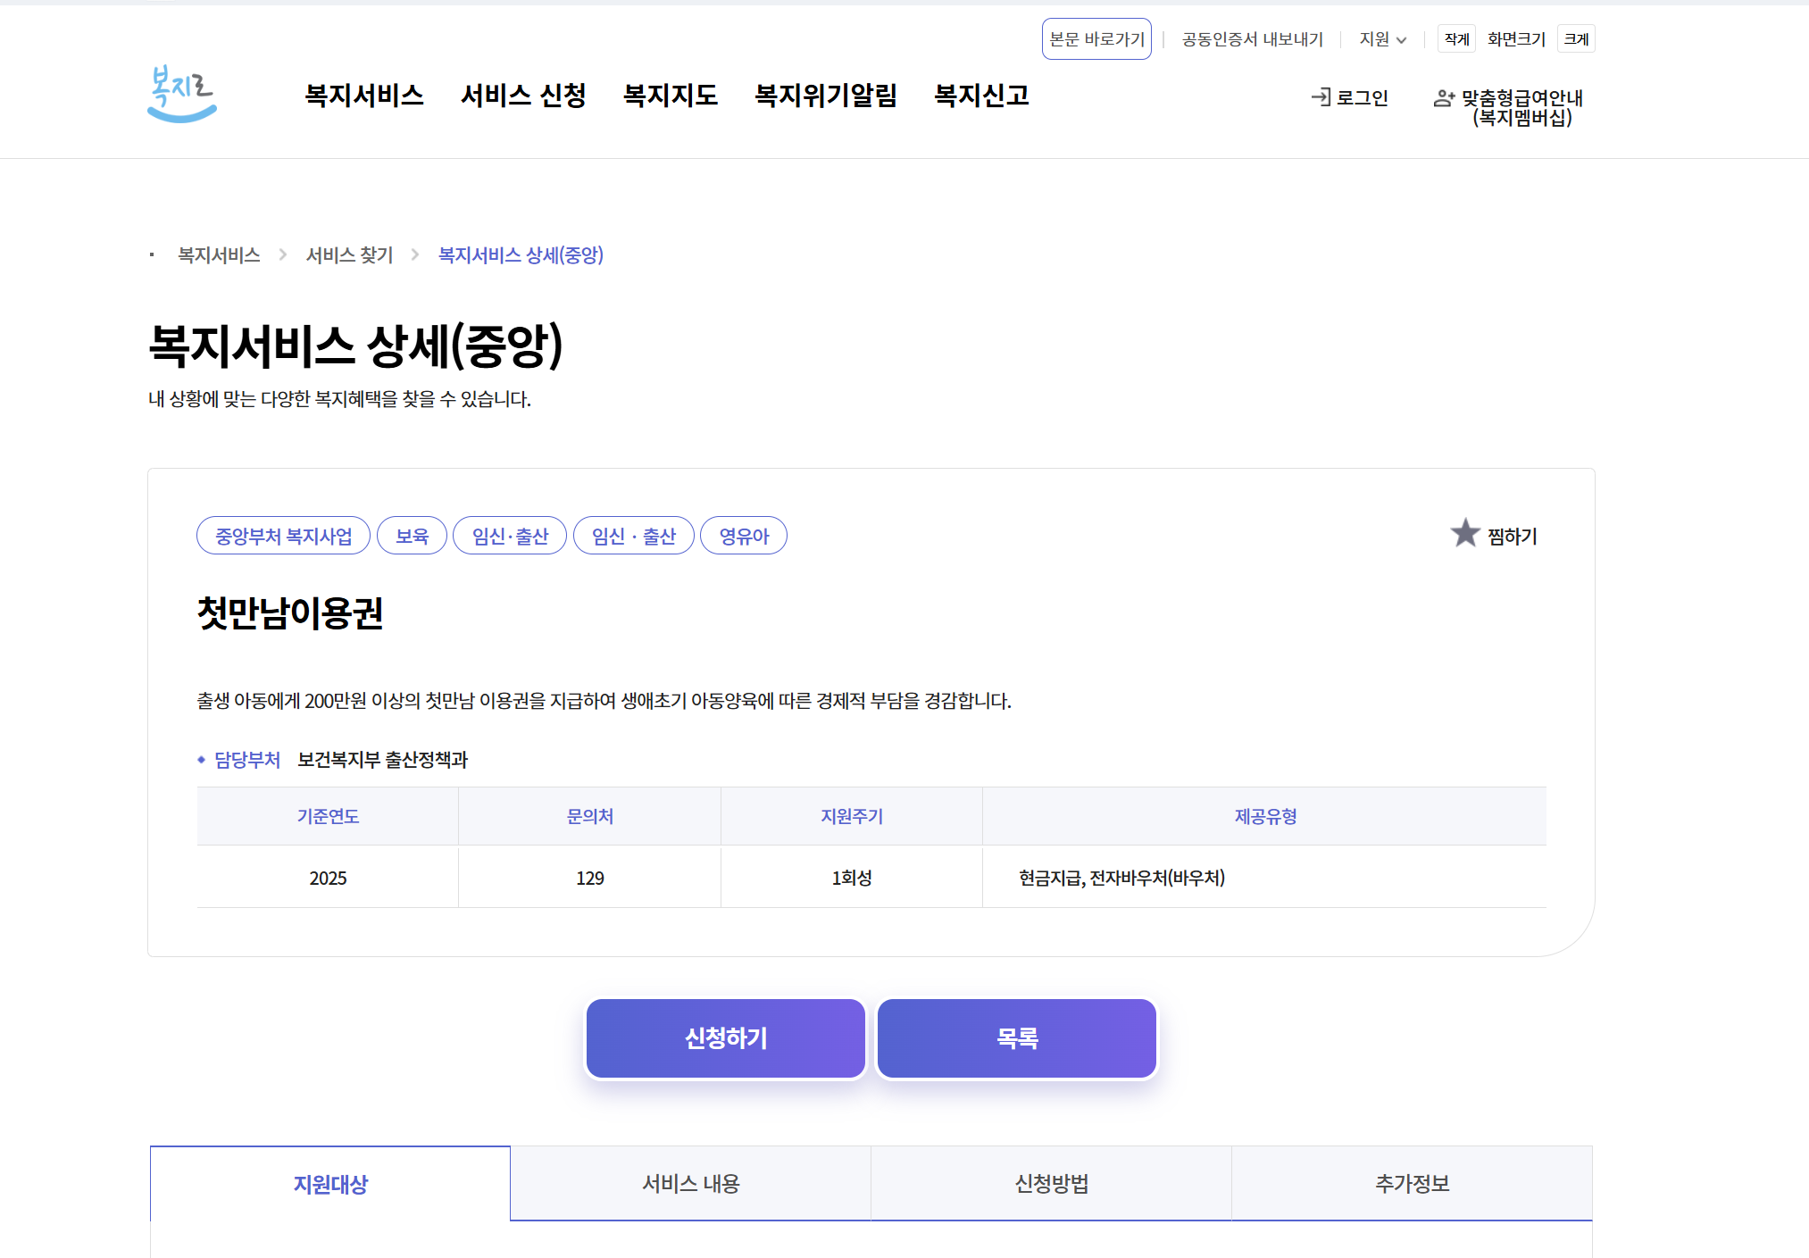Expand the 지원 dropdown
The width and height of the screenshot is (1809, 1258).
[1382, 39]
